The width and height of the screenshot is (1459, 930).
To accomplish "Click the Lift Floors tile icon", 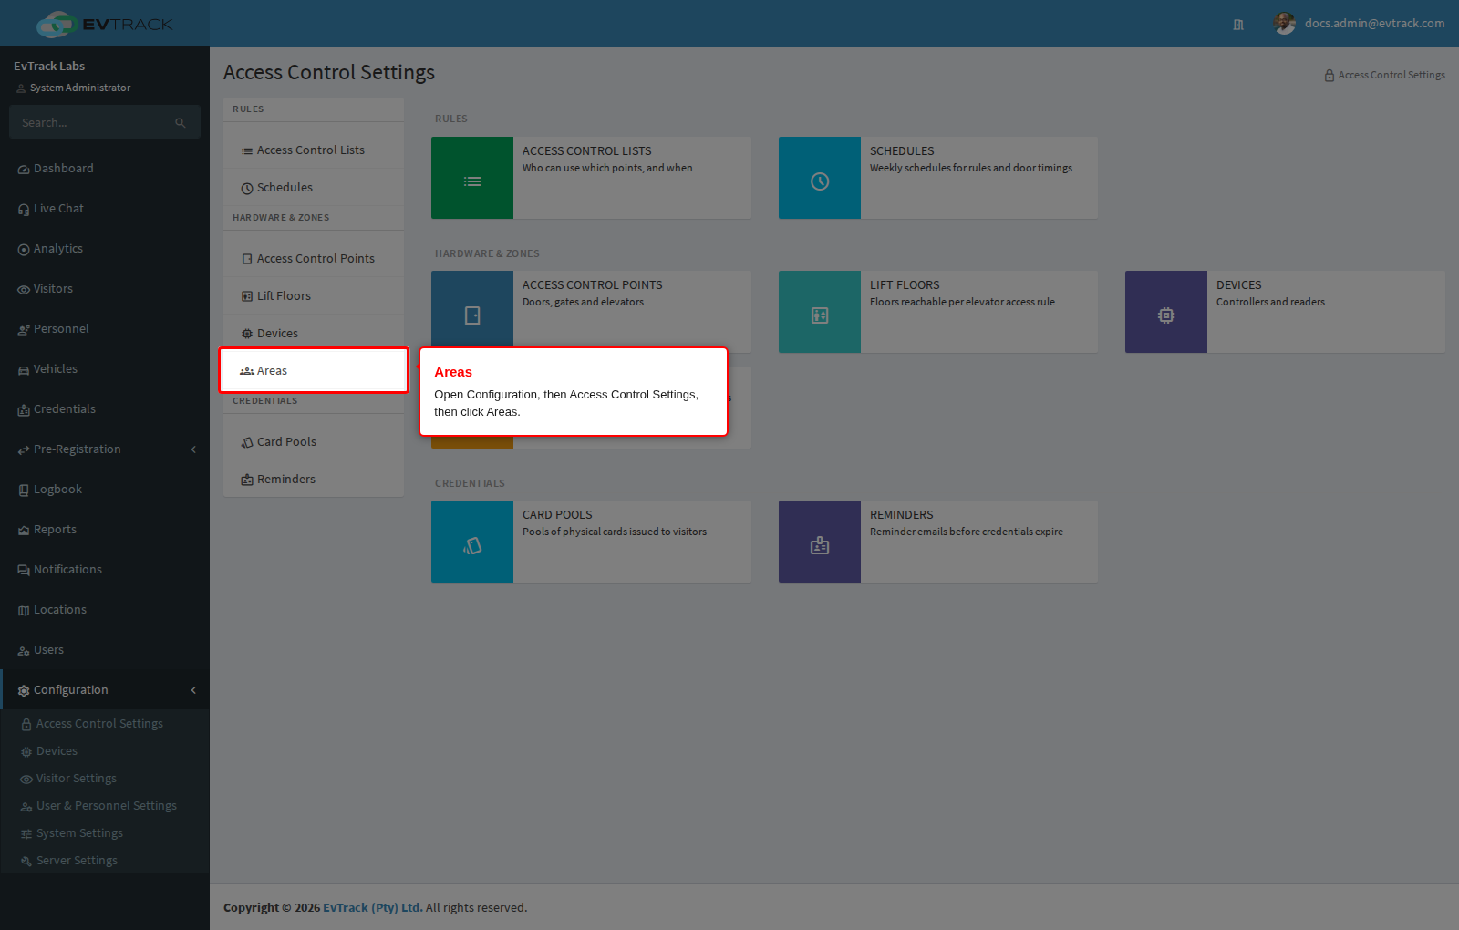I will 820,312.
